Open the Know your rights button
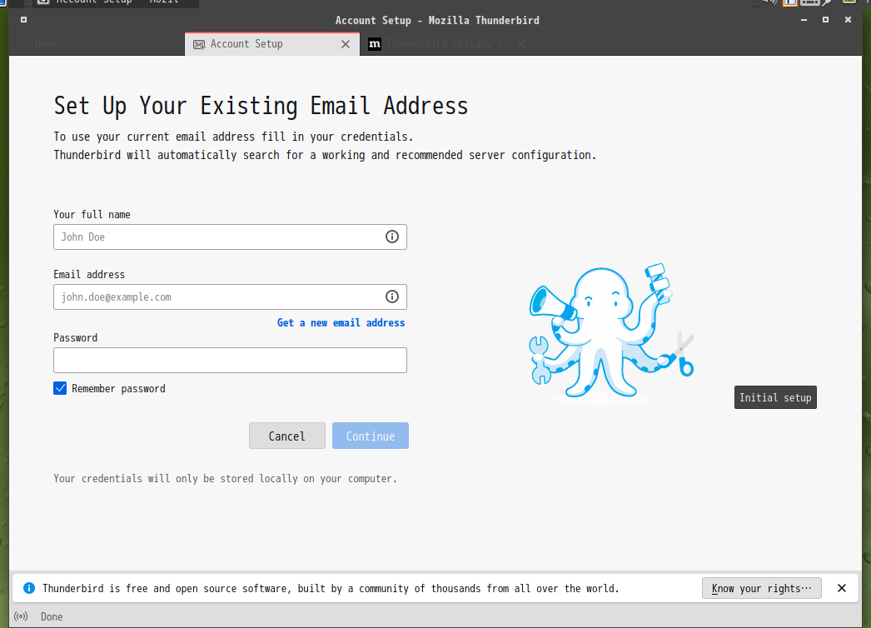Image resolution: width=871 pixels, height=628 pixels. tap(762, 588)
